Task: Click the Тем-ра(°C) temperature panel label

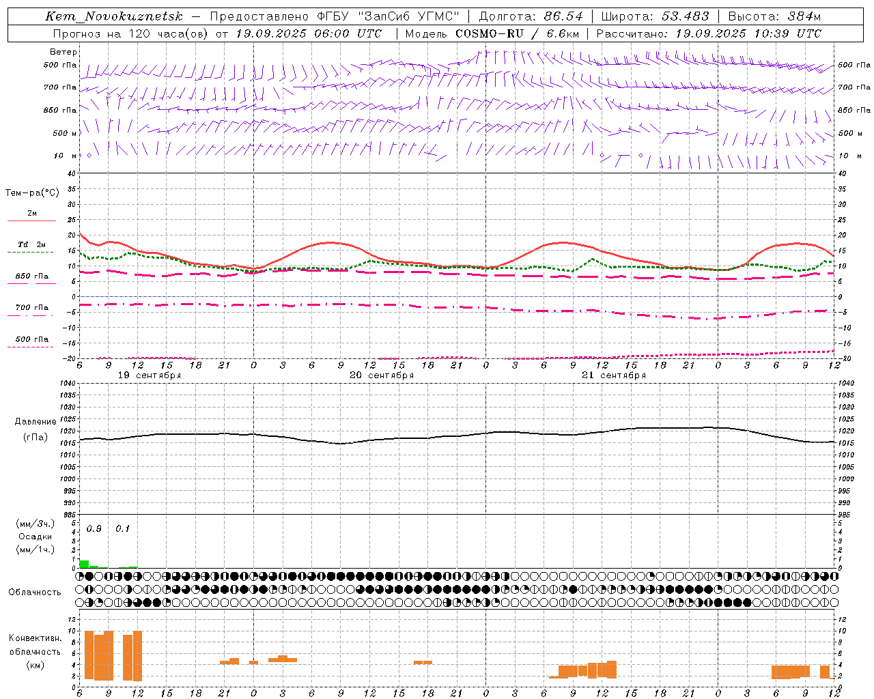Action: pos(32,193)
